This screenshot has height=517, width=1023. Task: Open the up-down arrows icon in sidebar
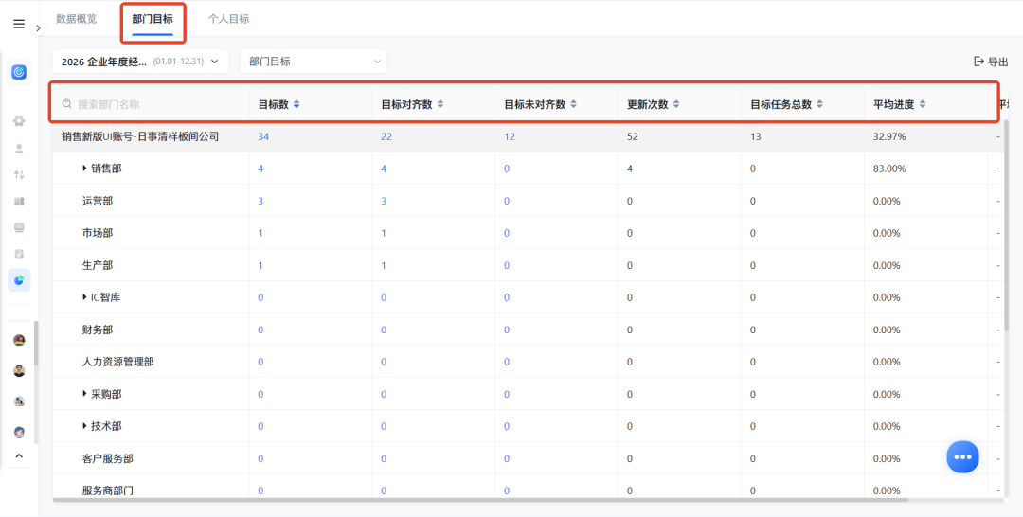(x=19, y=175)
